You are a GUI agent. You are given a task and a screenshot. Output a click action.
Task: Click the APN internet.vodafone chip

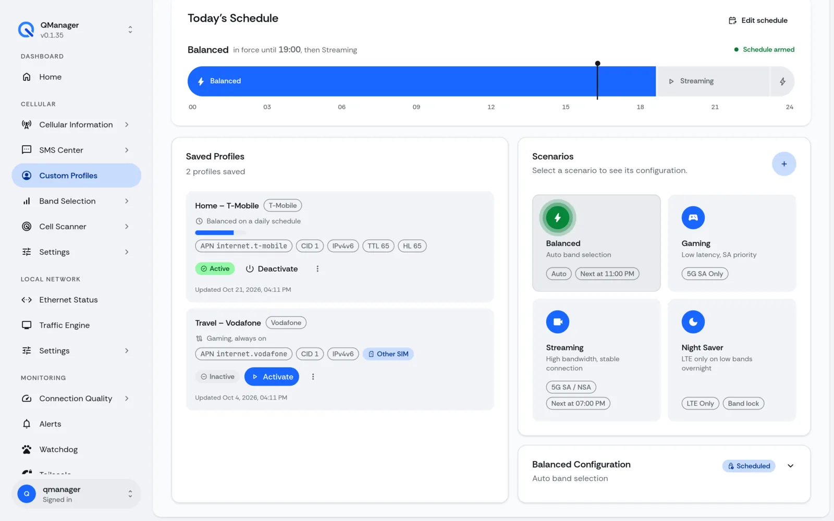[243, 354]
